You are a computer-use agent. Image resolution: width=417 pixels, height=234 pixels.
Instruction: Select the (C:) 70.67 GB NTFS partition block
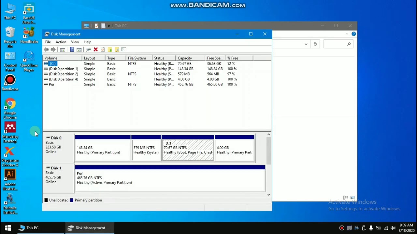coord(188,150)
